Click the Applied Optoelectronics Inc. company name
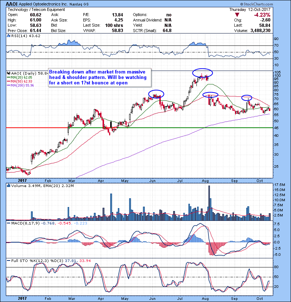This screenshot has height=302, width=291. pyautogui.click(x=43, y=4)
